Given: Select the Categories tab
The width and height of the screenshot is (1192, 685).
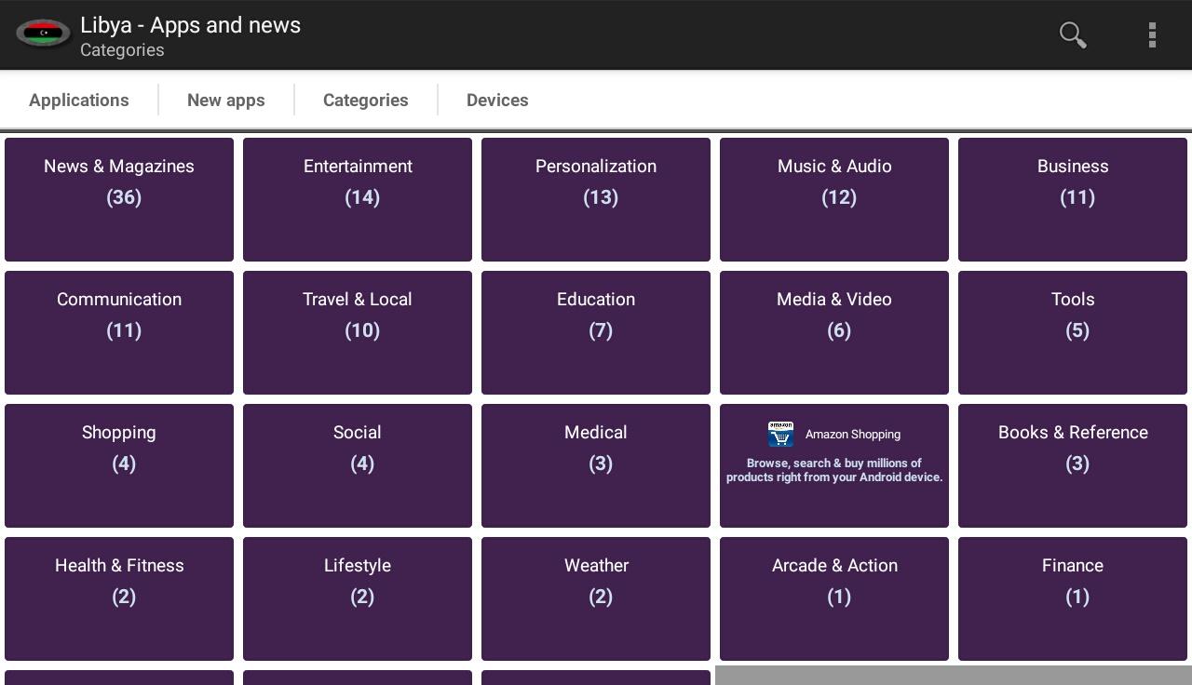Looking at the screenshot, I should (x=366, y=100).
